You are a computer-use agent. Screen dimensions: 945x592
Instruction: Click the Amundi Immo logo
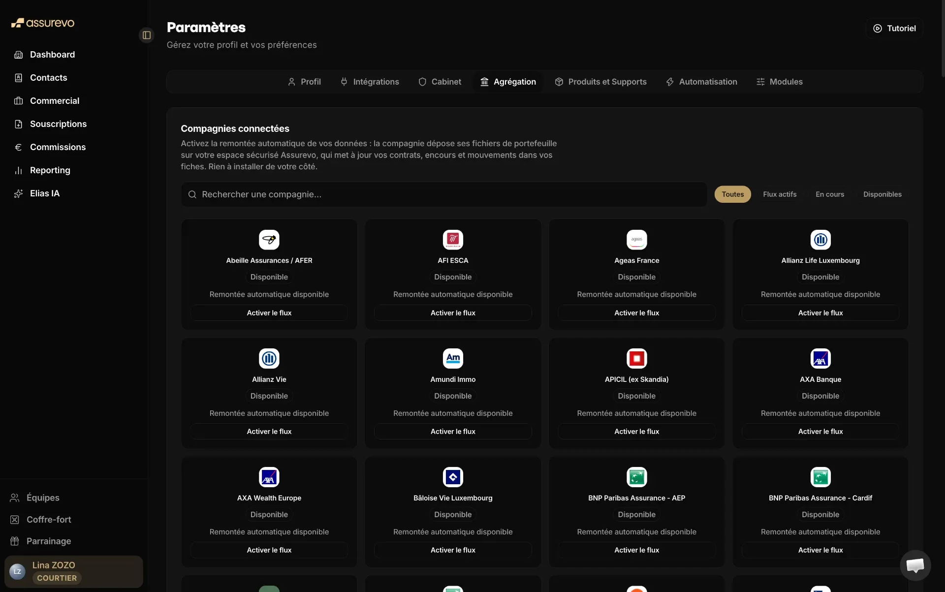pos(453,358)
